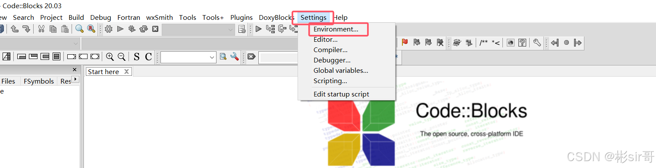Click the Jump forward arrow icon

(x=578, y=42)
